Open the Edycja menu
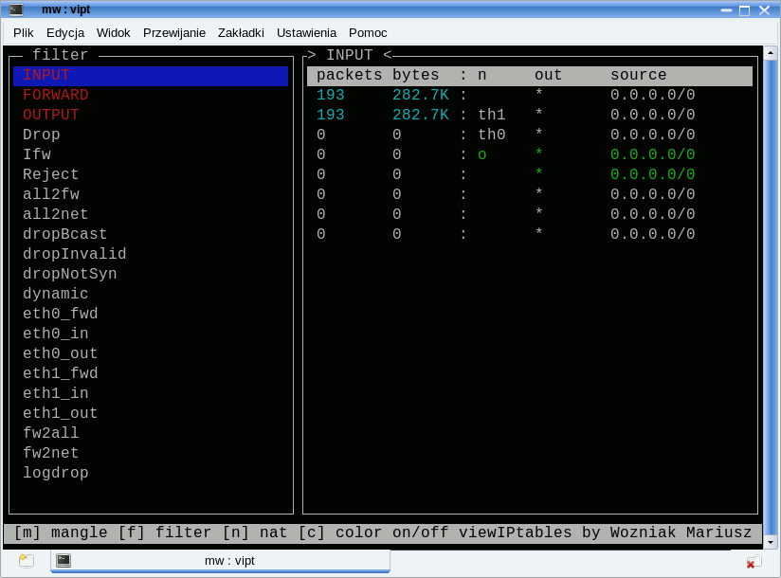Viewport: 781px width, 578px height. pyautogui.click(x=65, y=32)
